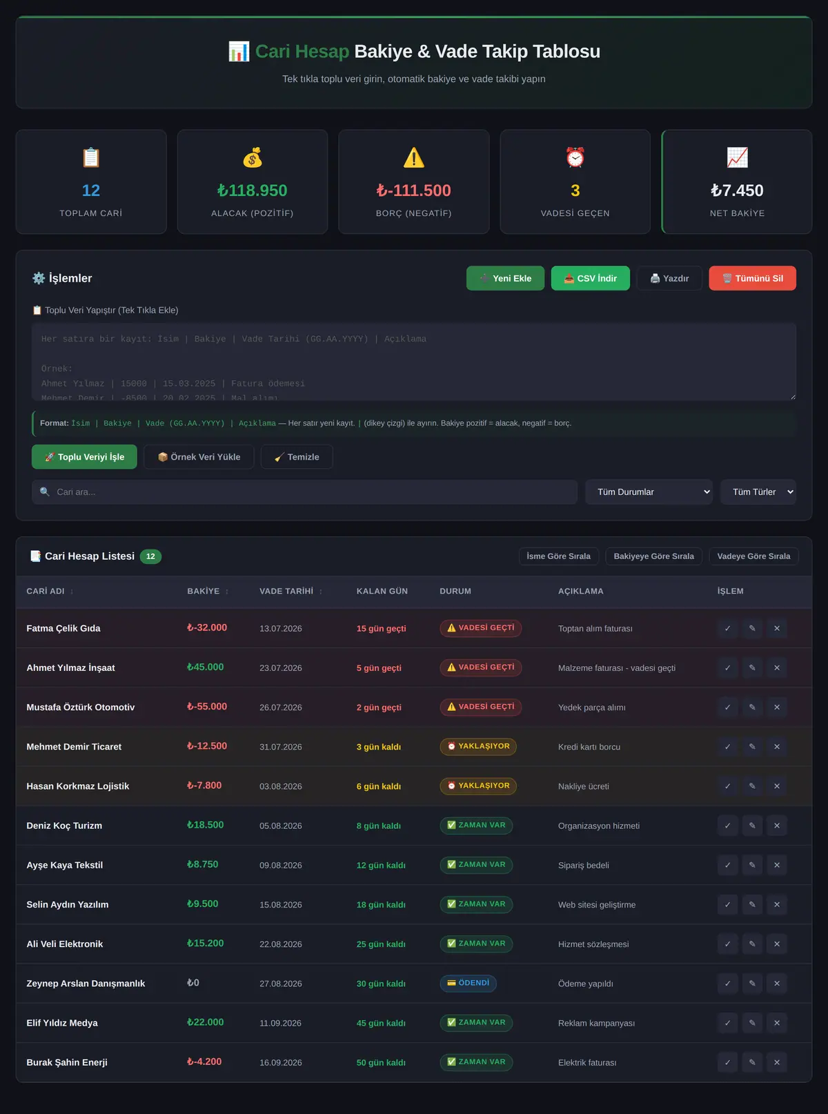
Task: Focus the Cari ara search field
Action: pyautogui.click(x=304, y=492)
